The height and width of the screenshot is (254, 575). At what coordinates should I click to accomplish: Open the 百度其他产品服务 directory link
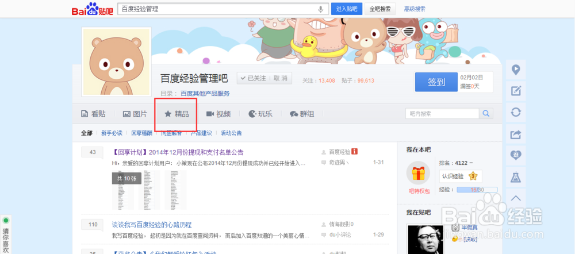point(205,94)
